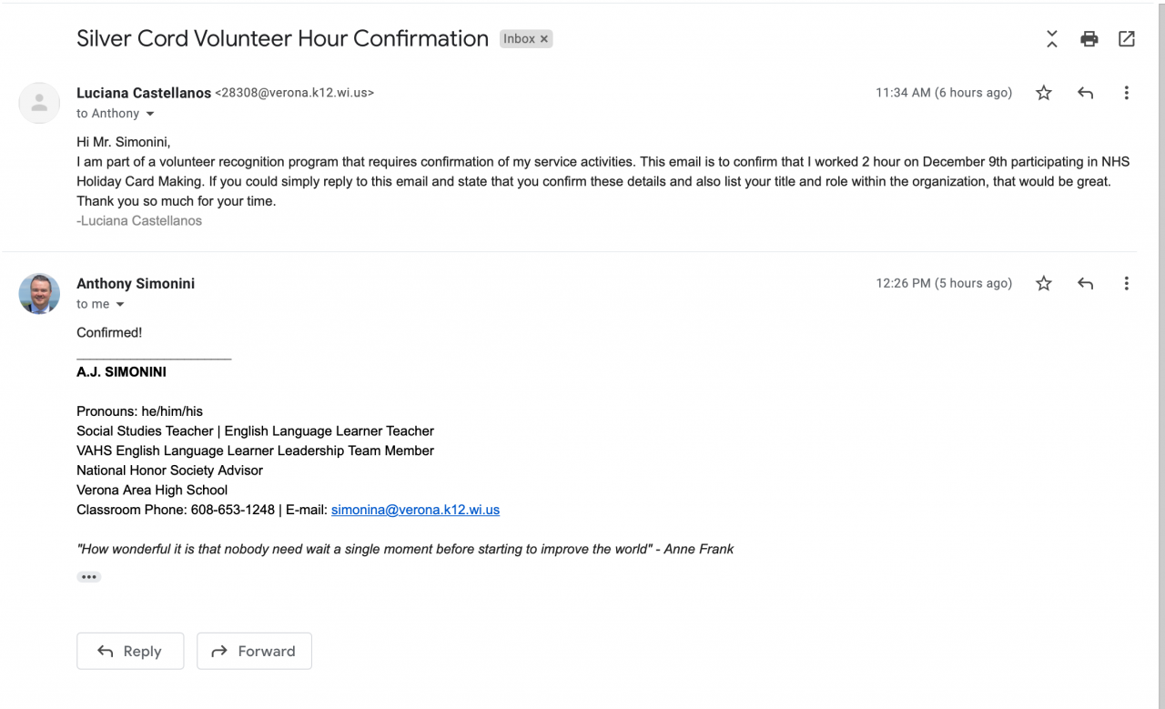Click sender name Luciana Castellanos
This screenshot has width=1165, height=709.
tap(143, 93)
